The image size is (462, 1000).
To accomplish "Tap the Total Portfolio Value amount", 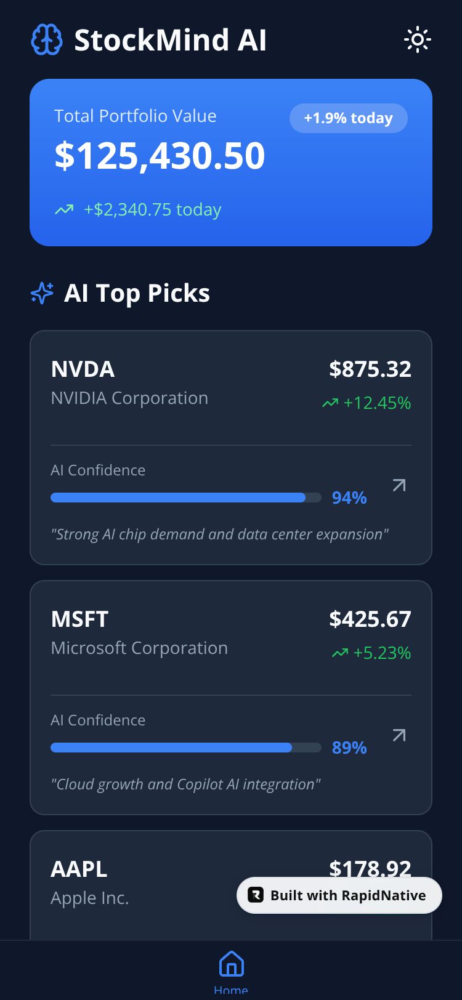I will click(x=160, y=156).
